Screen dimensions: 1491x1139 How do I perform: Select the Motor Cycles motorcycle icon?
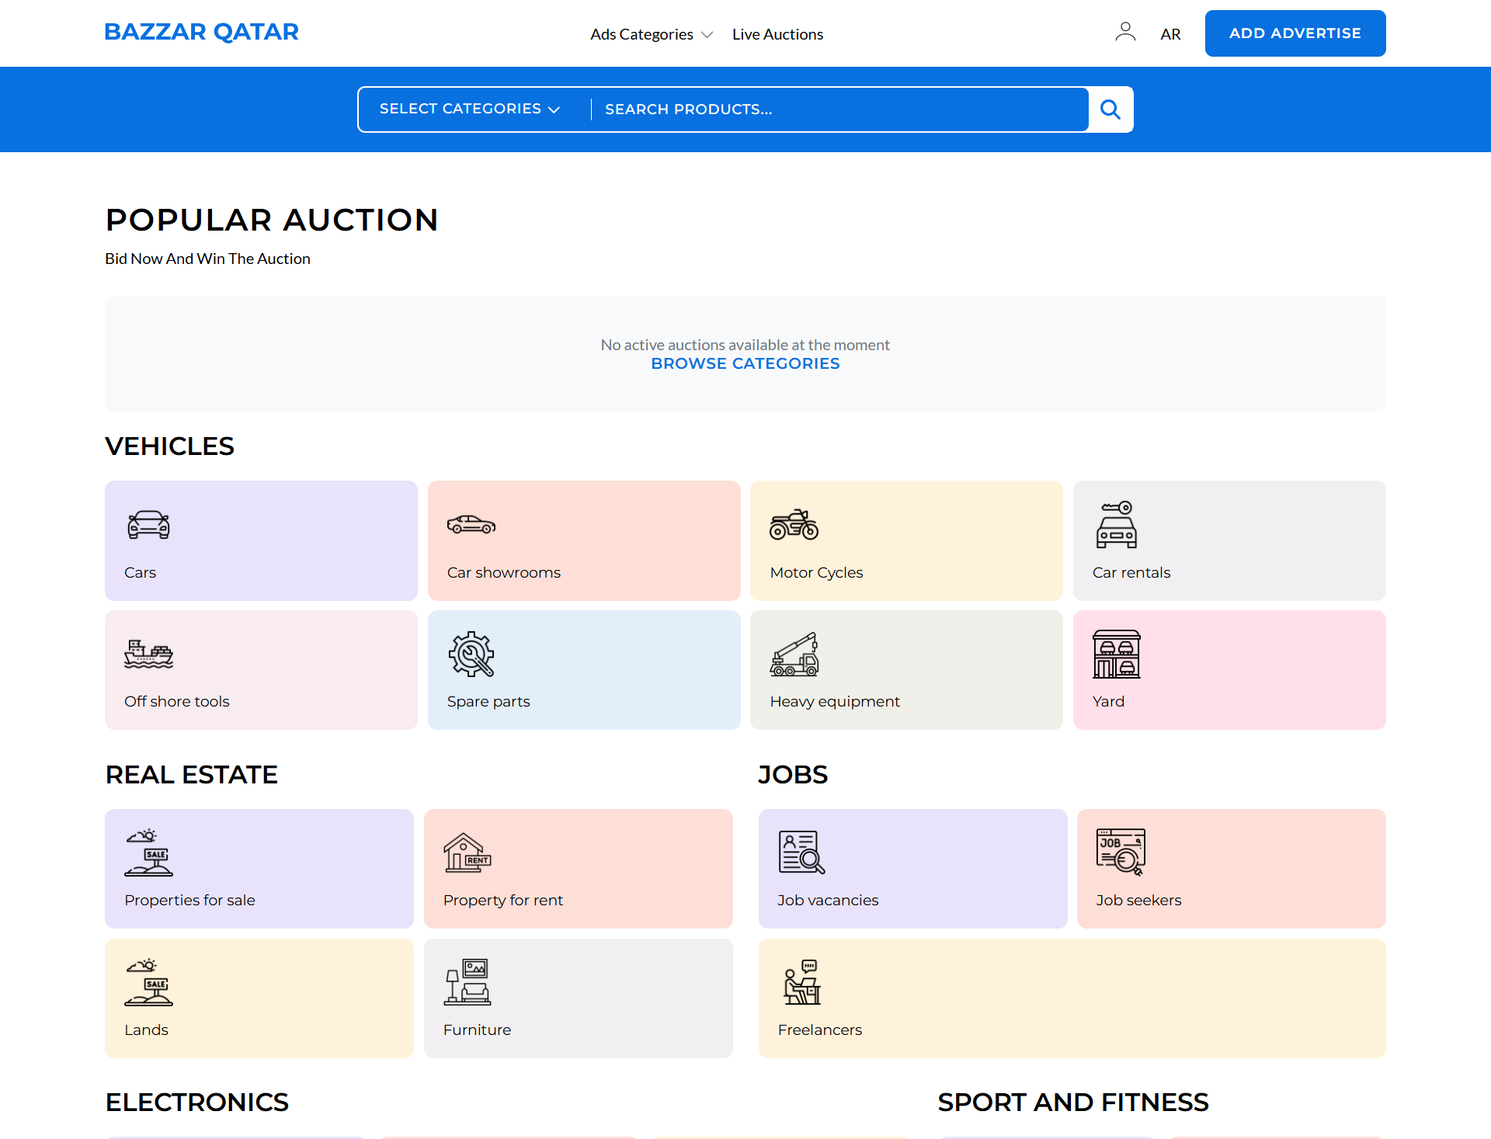click(x=794, y=525)
